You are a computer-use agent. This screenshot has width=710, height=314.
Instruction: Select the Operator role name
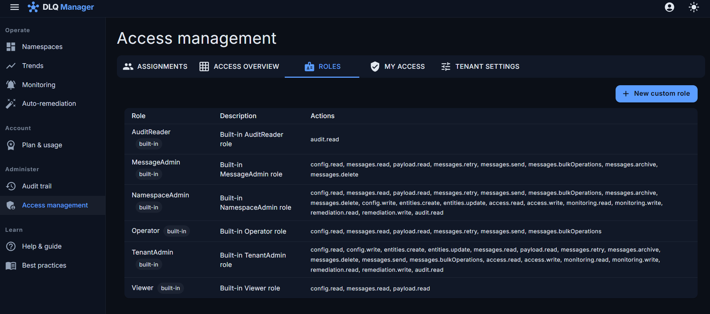pos(146,231)
